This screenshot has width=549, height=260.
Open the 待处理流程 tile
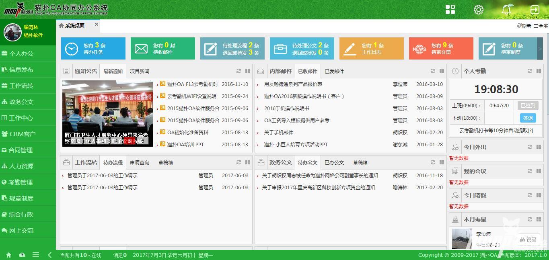232,49
